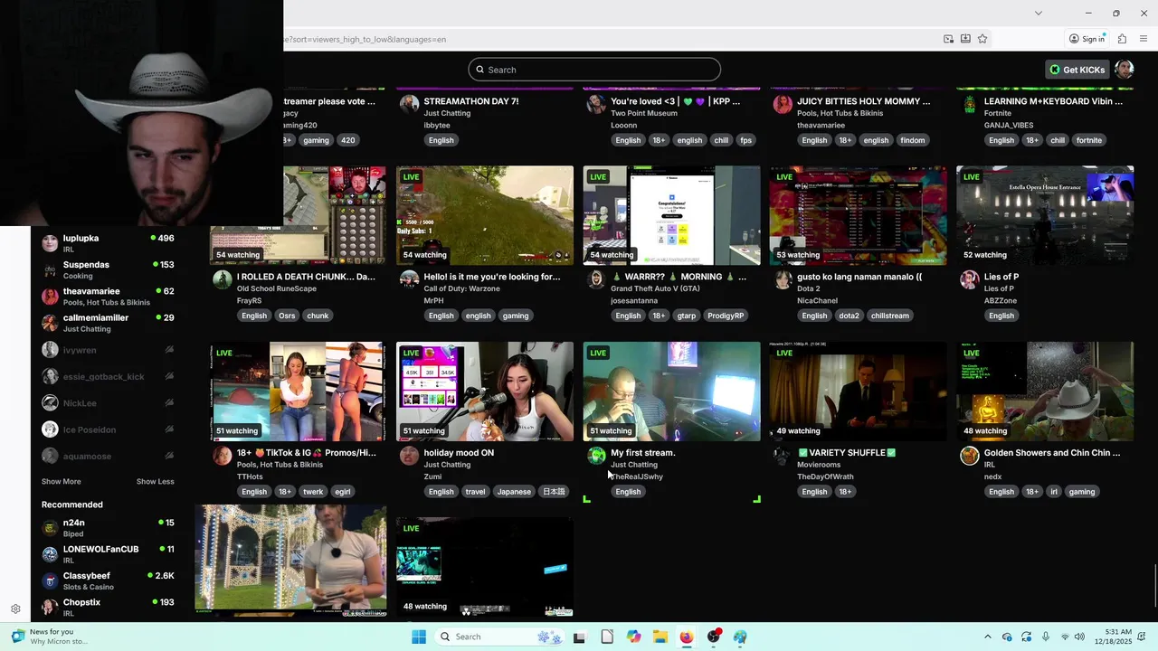This screenshot has width=1158, height=651.
Task: Open the VARIETY SHUFFLE stream thumbnail
Action: tap(859, 392)
